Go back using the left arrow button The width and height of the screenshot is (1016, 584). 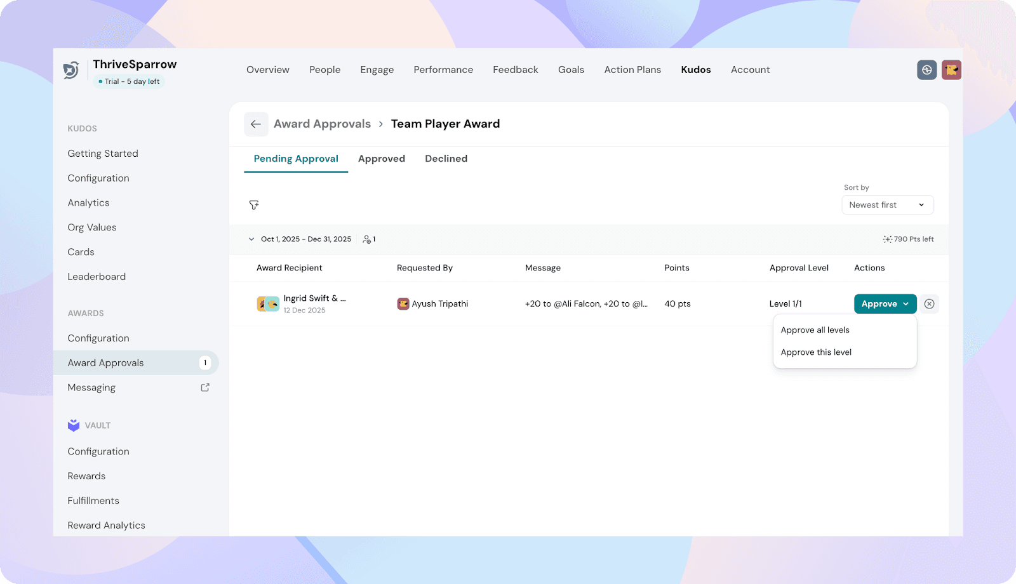tap(256, 124)
